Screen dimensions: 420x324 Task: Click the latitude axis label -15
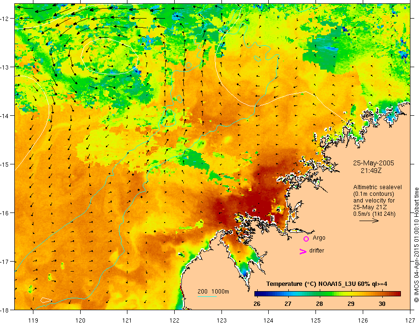coord(5,164)
